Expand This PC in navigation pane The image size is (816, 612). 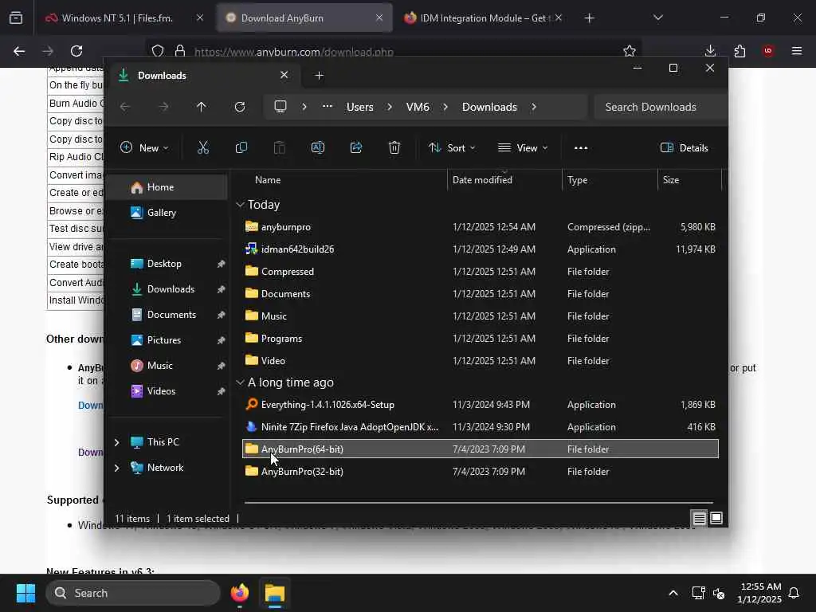117,442
